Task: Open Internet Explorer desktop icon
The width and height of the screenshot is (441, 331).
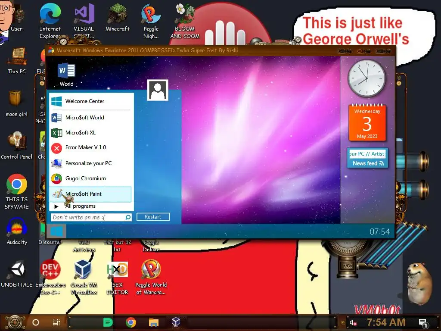Action: [50, 21]
